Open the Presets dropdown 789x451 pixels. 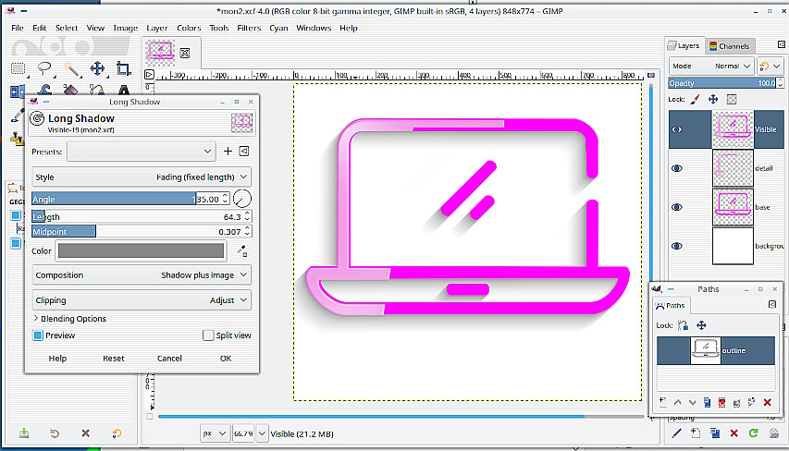click(x=142, y=152)
